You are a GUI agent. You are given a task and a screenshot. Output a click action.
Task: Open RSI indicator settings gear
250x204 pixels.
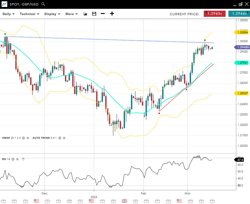coord(13,159)
